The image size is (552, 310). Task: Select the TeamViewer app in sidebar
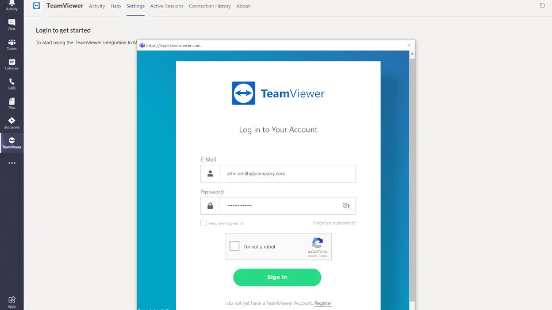click(11, 143)
